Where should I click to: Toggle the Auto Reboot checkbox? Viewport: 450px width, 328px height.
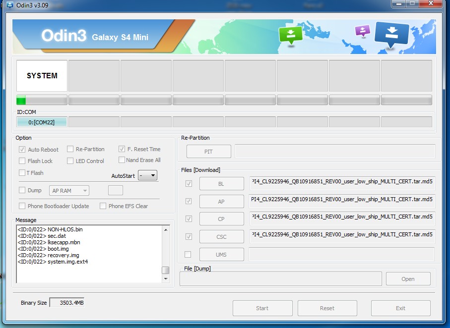(x=22, y=149)
